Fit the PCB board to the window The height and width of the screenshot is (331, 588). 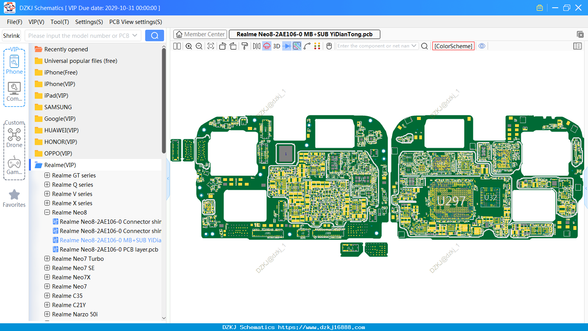tap(211, 46)
